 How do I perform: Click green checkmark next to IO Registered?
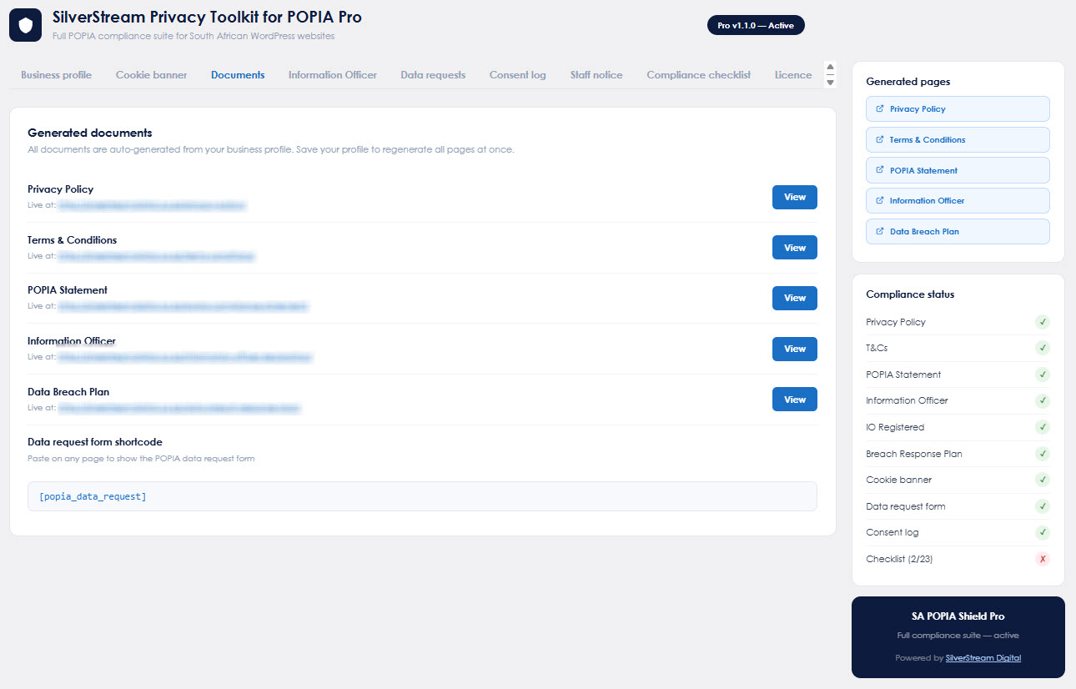click(1042, 427)
